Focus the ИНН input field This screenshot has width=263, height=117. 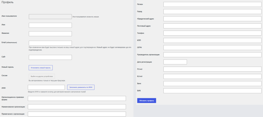click(46, 87)
